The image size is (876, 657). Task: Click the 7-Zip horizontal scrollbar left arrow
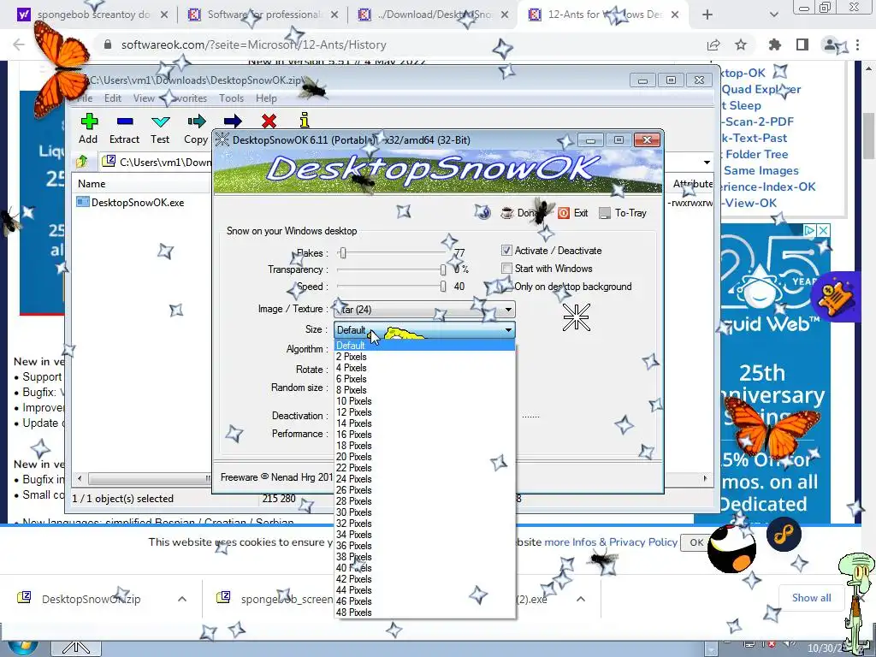pyautogui.click(x=80, y=478)
